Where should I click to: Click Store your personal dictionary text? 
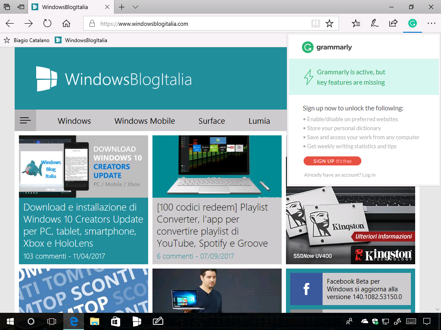(x=344, y=128)
